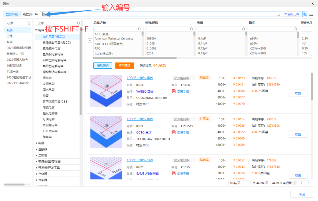Click the main search magnifier icon
The image size is (318, 201).
click(278, 14)
